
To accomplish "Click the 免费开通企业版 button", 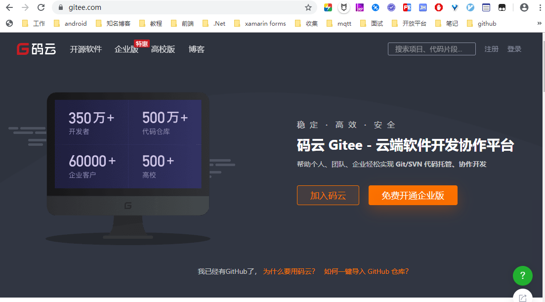I will (x=413, y=195).
